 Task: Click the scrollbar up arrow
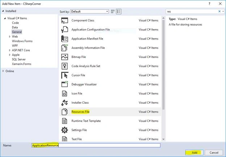(x=163, y=18)
